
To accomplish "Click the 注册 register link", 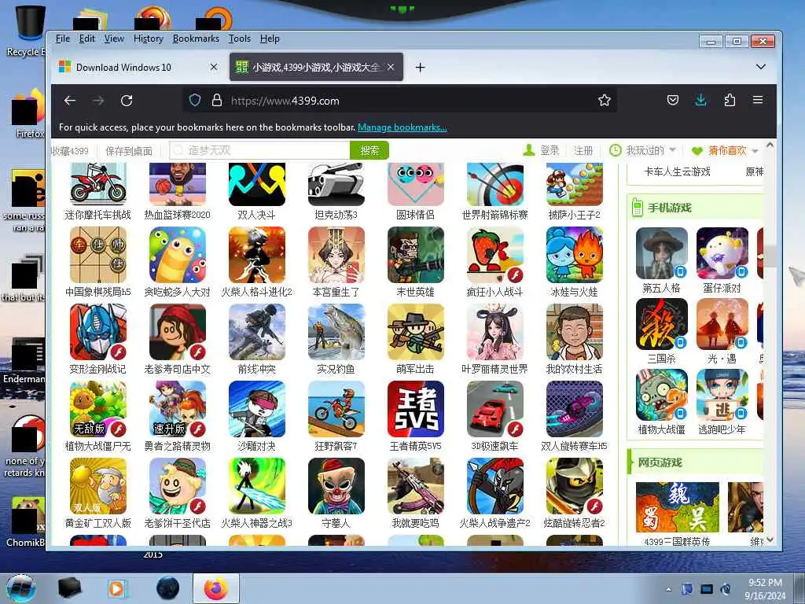I will [x=583, y=150].
